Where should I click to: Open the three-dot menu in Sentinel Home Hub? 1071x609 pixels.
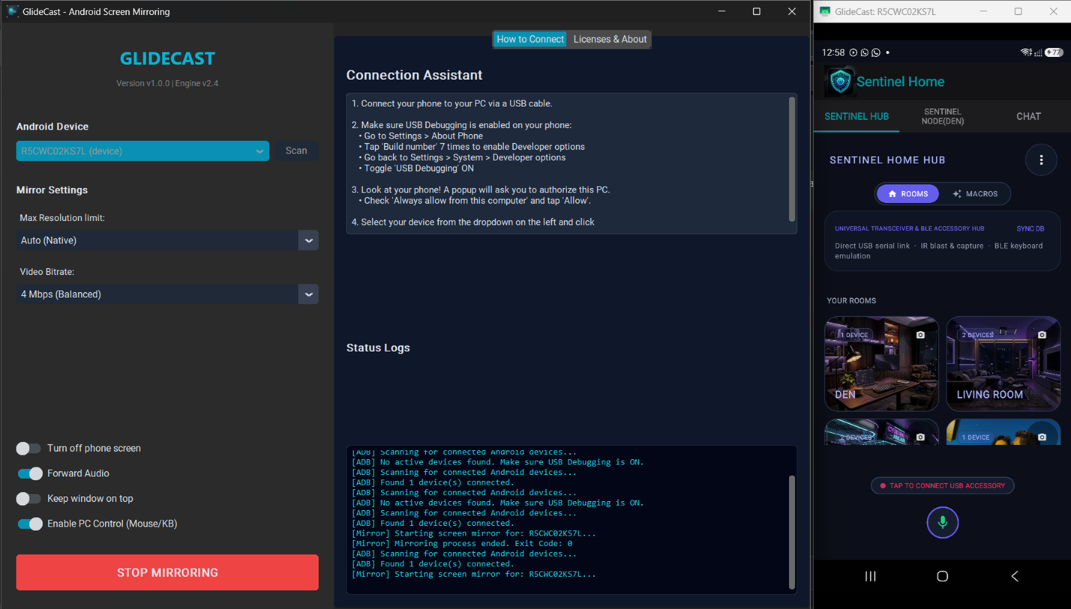pyautogui.click(x=1041, y=160)
